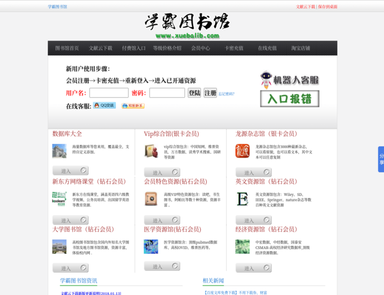Click the 医学资源馆 blue abstract image icon
The height and width of the screenshot is (295, 384).
click(x=151, y=247)
